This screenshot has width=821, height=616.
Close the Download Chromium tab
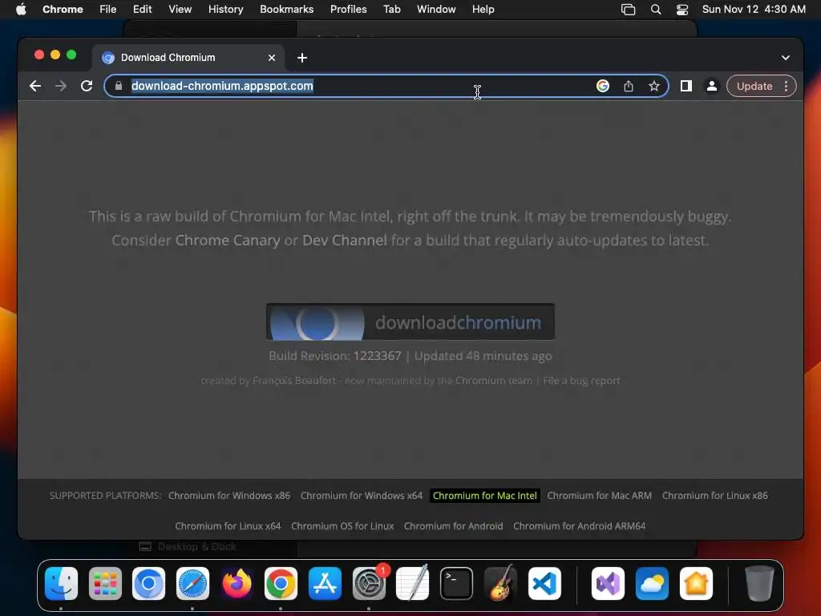tap(272, 58)
